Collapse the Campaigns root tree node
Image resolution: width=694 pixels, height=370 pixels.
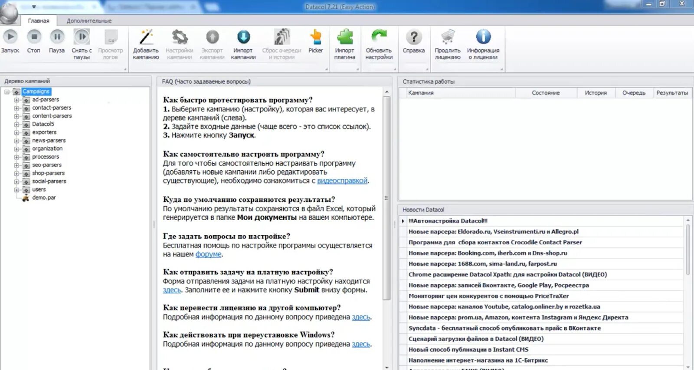pos(7,92)
